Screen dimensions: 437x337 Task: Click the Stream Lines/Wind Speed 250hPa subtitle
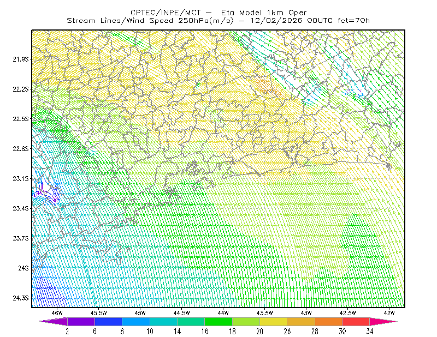point(218,21)
